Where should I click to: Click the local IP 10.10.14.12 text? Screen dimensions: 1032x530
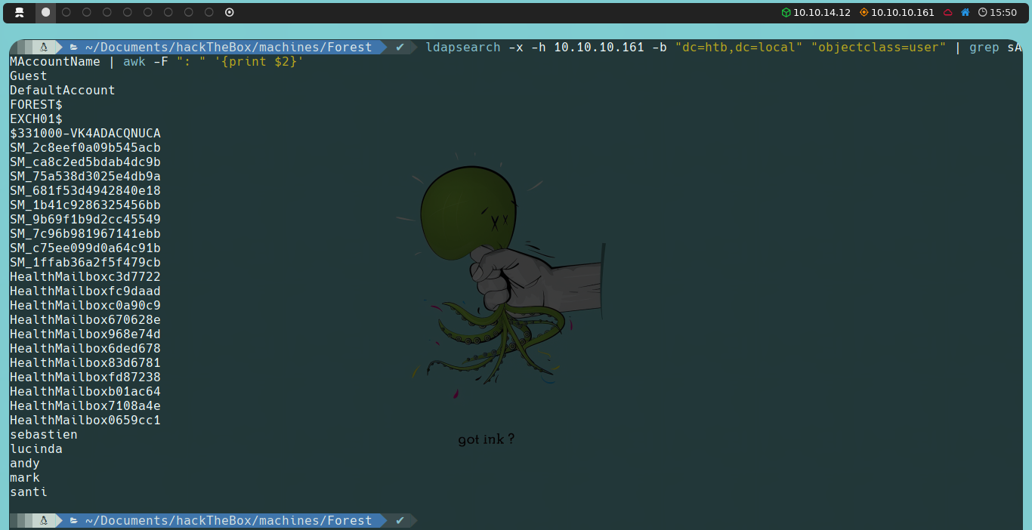(x=822, y=12)
